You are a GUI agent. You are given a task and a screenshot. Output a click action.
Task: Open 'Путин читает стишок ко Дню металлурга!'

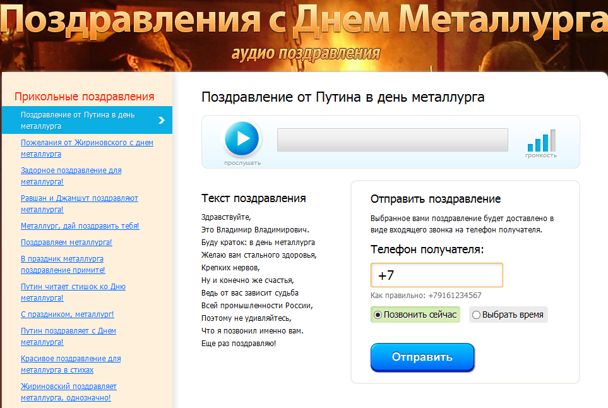pyautogui.click(x=73, y=292)
